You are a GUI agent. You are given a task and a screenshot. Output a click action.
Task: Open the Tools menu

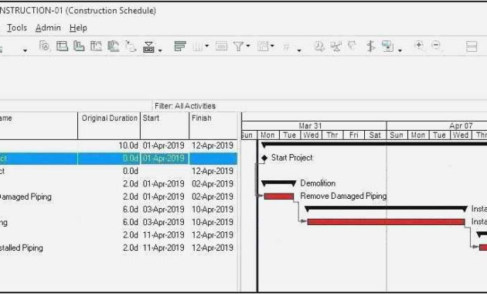(x=17, y=28)
